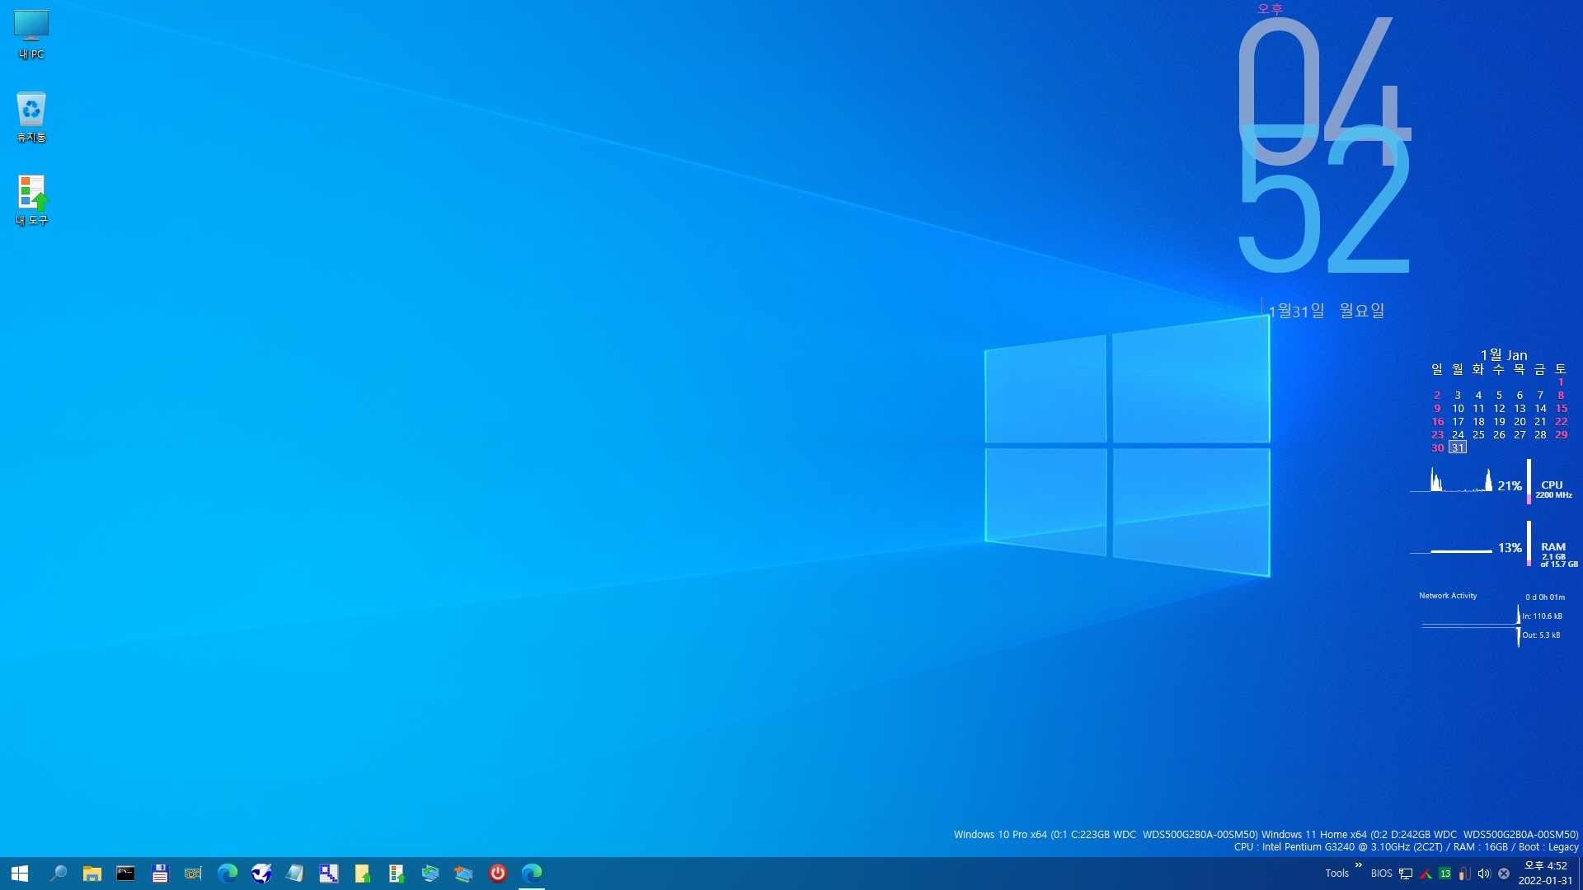The width and height of the screenshot is (1583, 890).
Task: Click the In: 110.6 kB network value
Action: 1542,616
